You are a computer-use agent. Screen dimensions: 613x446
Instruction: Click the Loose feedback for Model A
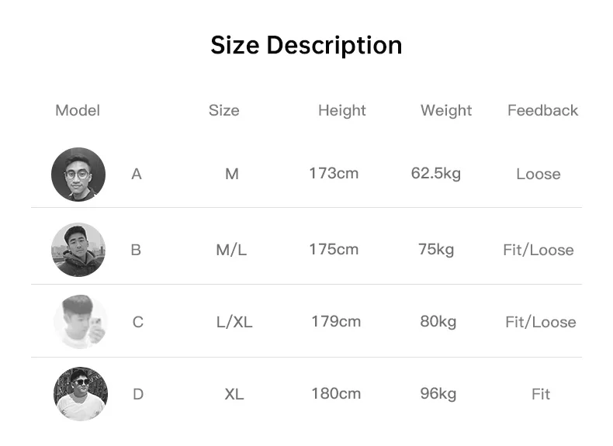pyautogui.click(x=539, y=175)
